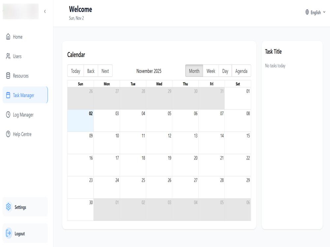Select date 10 on the calendar

117,136
